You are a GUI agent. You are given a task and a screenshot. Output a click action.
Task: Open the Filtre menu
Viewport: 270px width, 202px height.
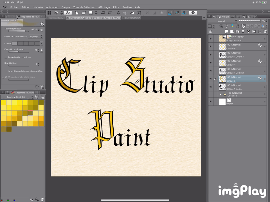pos(116,7)
